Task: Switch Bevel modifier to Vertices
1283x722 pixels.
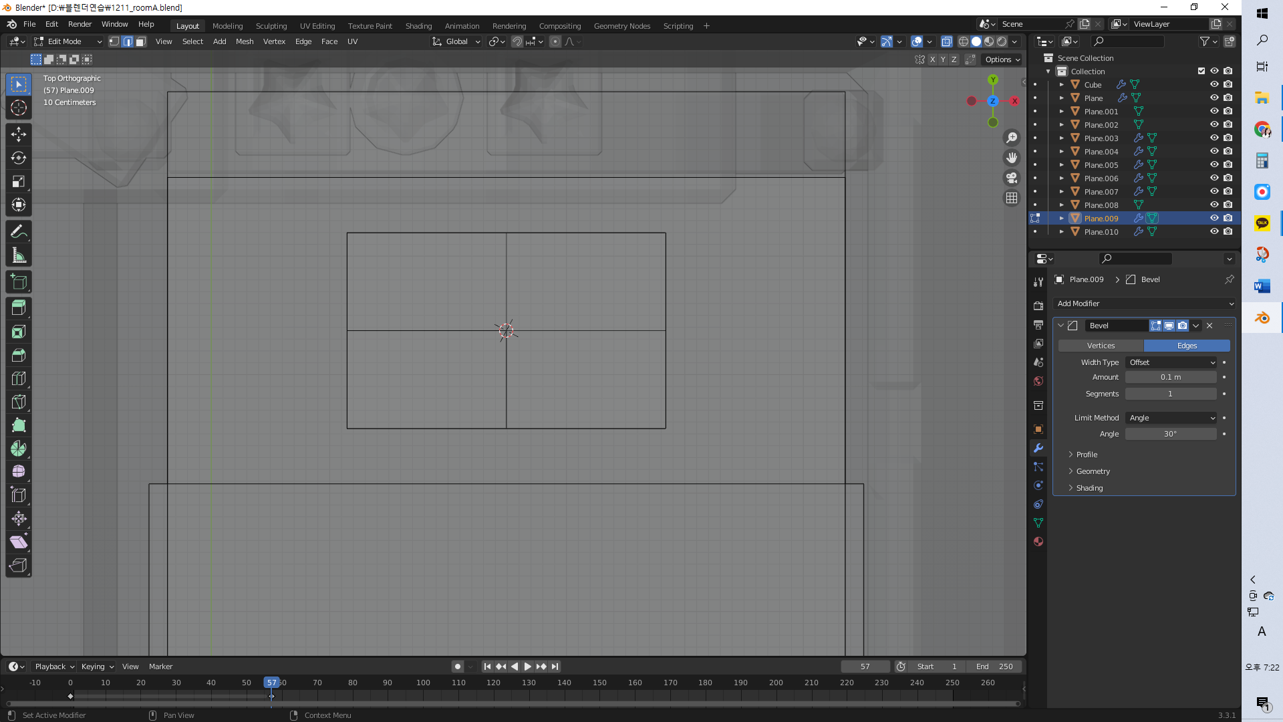Action: point(1101,346)
